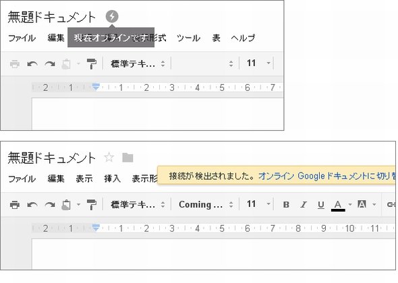Open the 表 menu in the upper screenshot
The height and width of the screenshot is (283, 398).
[x=216, y=38]
